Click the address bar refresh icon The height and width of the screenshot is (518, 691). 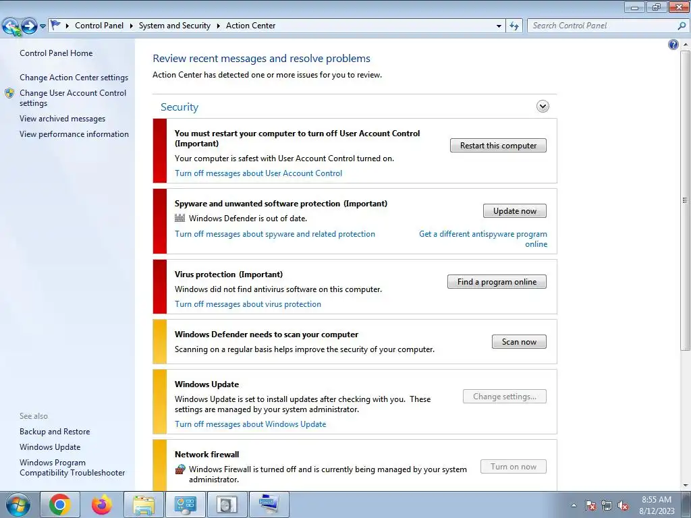[x=514, y=26]
